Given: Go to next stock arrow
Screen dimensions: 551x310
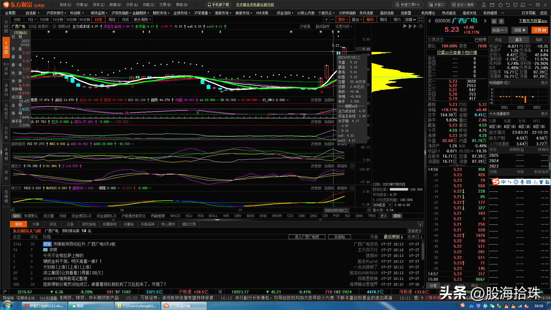Looking at the screenshot, I should pyautogui.click(x=486, y=21).
